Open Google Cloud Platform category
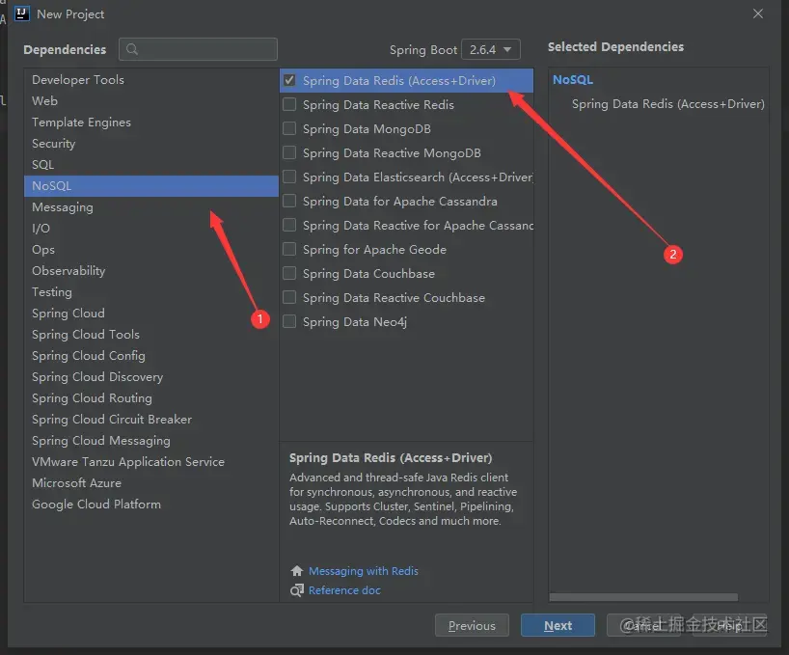The height and width of the screenshot is (655, 789). tap(151, 505)
